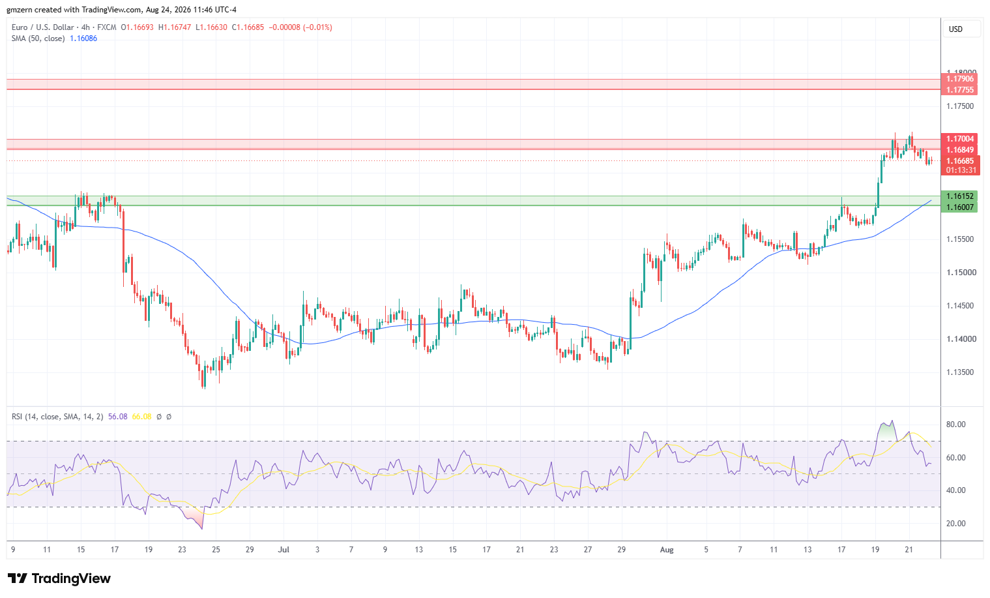
Task: Click the 1.15000 price axis tick
Action: pos(961,273)
